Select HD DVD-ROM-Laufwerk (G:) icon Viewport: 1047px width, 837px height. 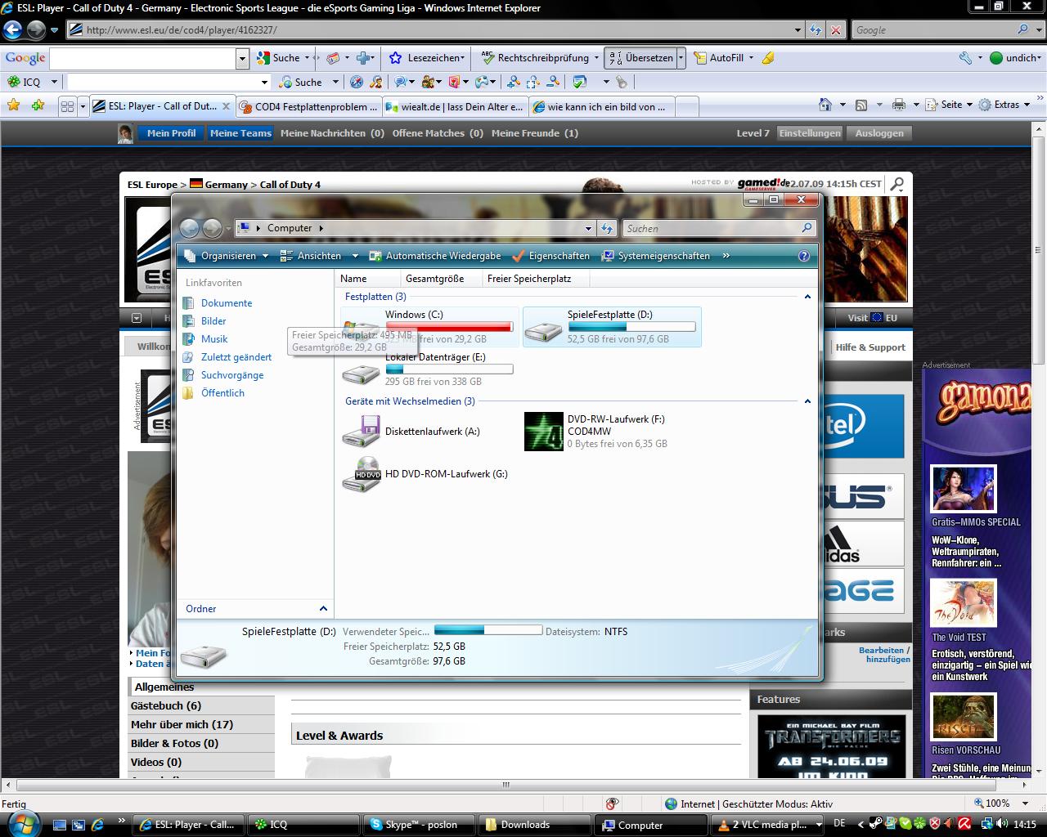click(361, 474)
